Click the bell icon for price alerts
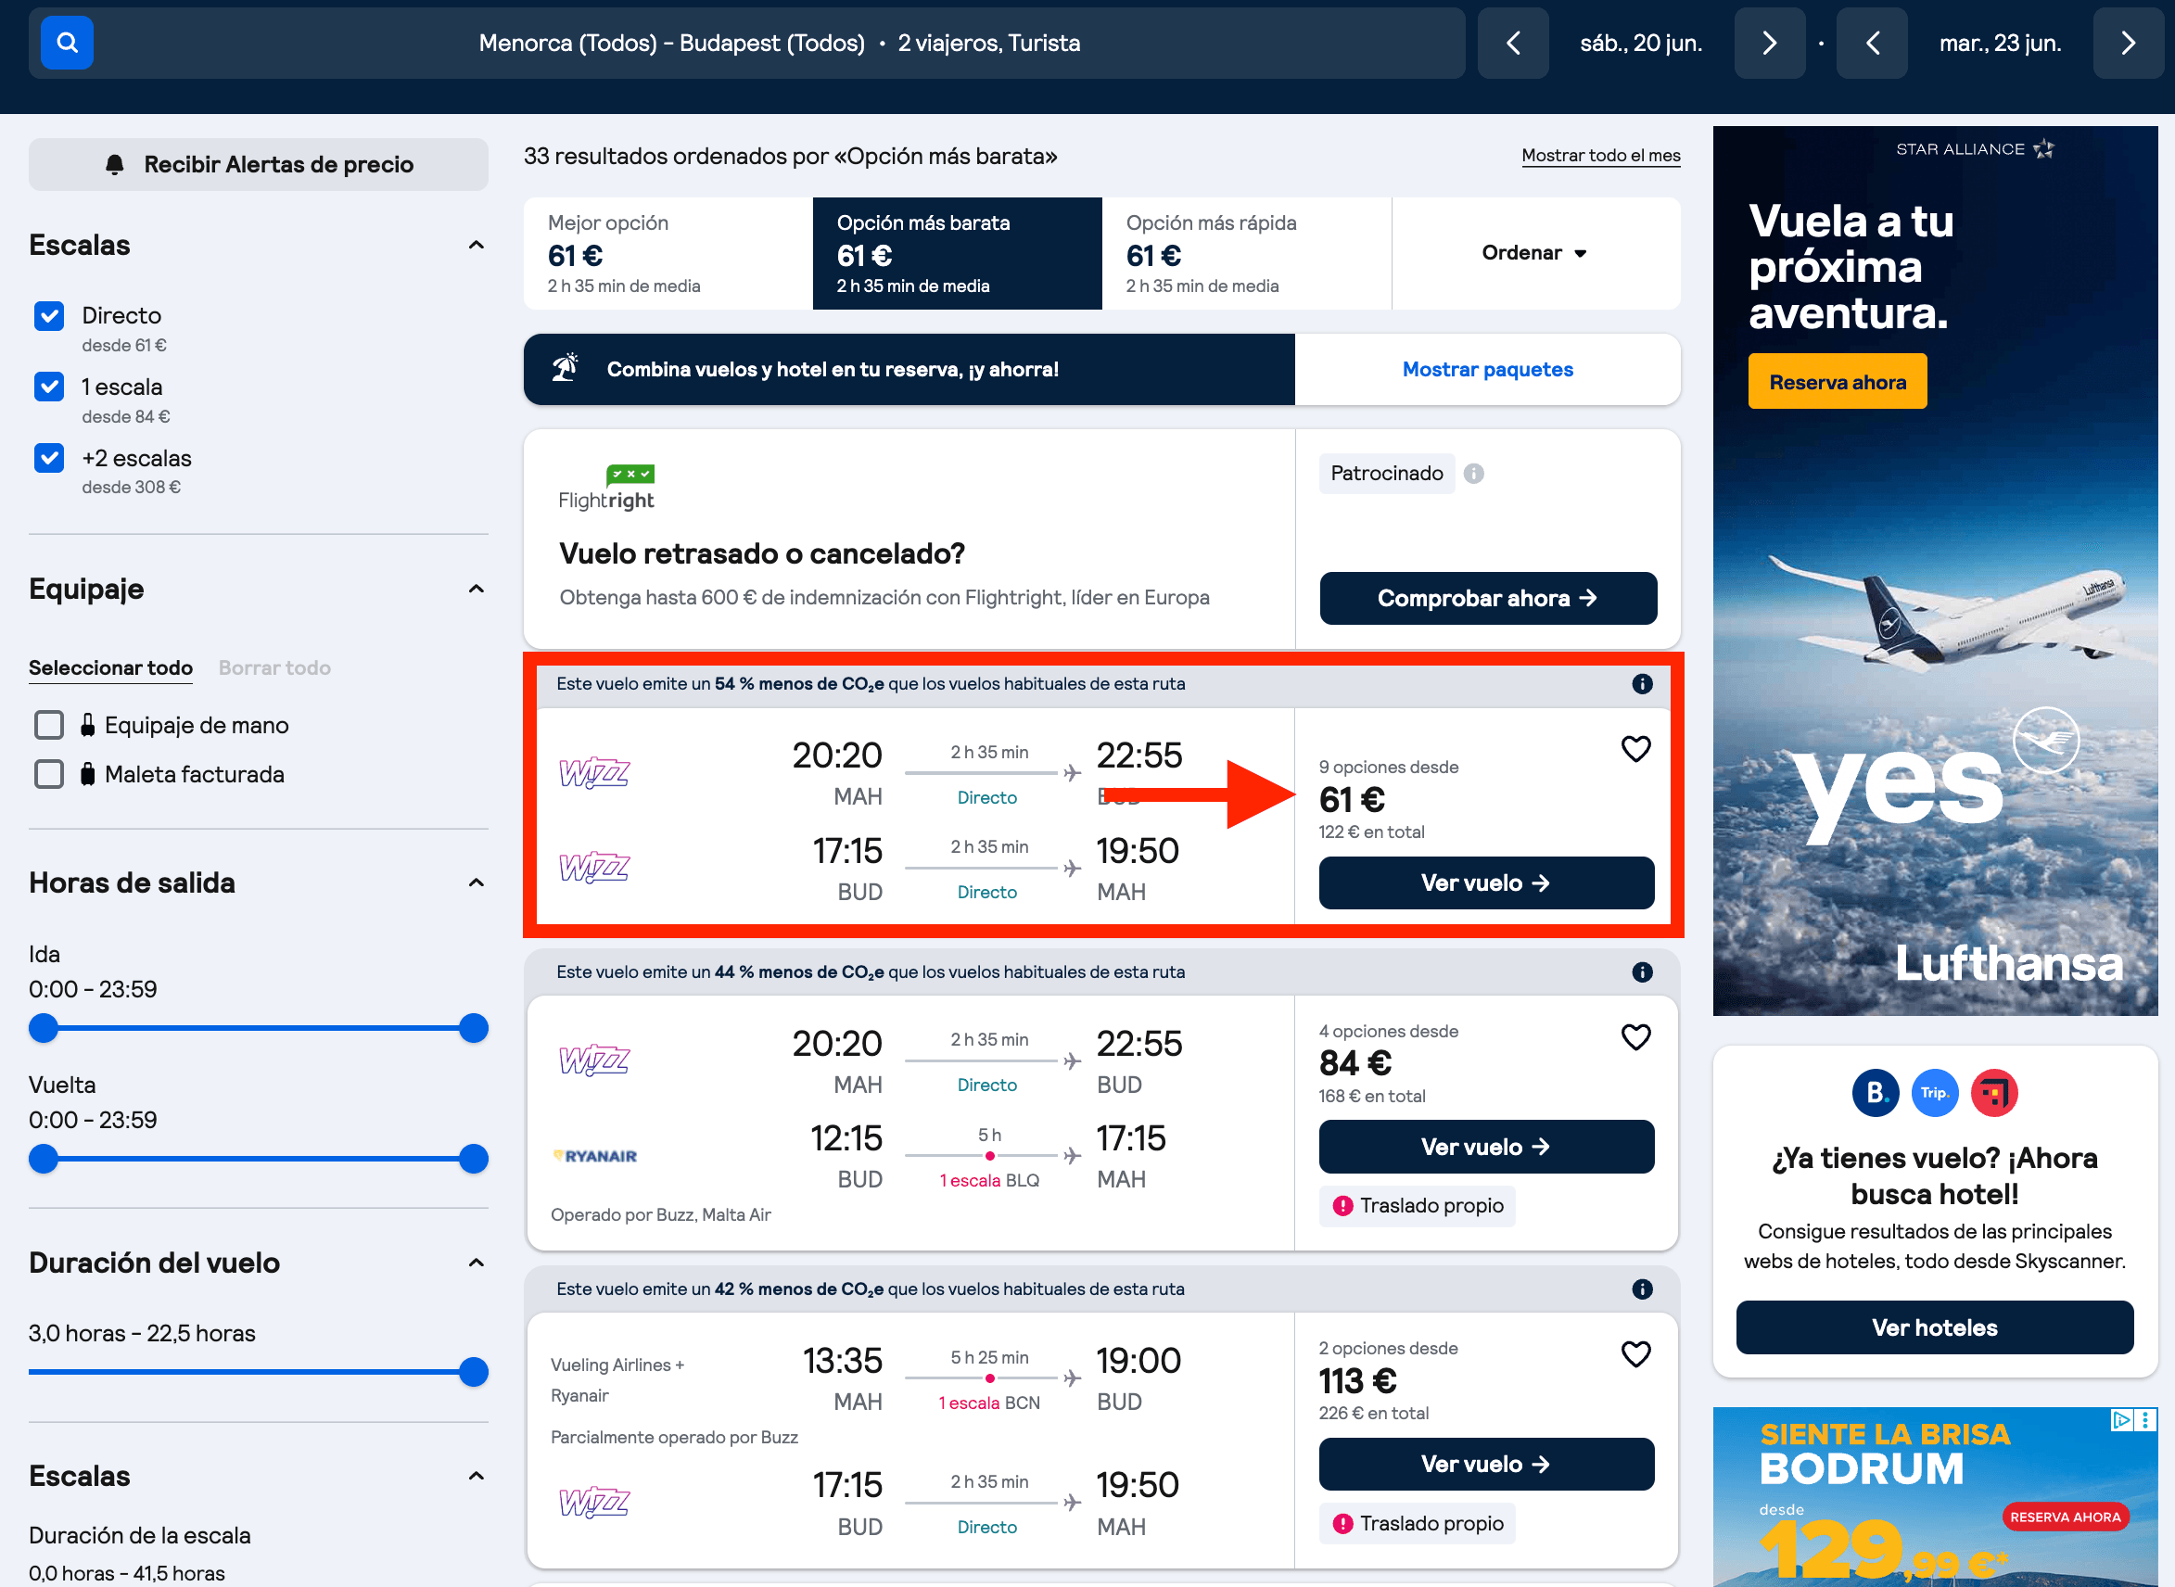The image size is (2175, 1587). (x=114, y=164)
